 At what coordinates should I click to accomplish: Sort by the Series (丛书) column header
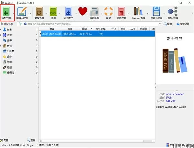tap(133, 29)
